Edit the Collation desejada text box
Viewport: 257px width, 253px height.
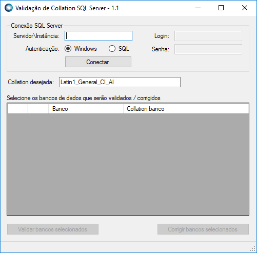point(120,82)
